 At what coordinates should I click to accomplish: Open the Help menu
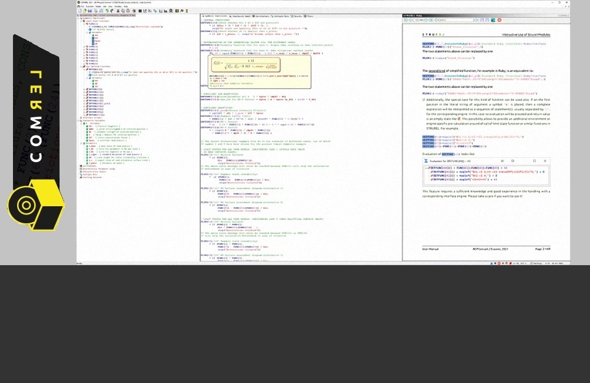coord(126,6)
